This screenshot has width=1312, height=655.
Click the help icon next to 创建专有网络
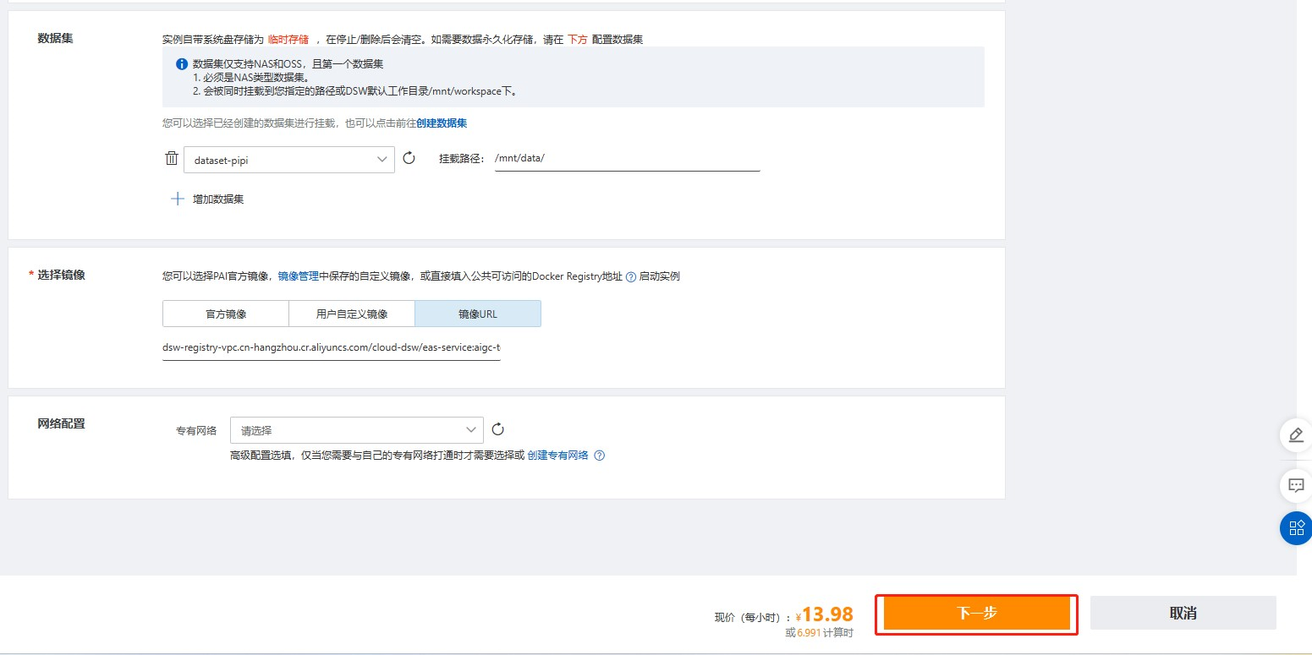599,456
